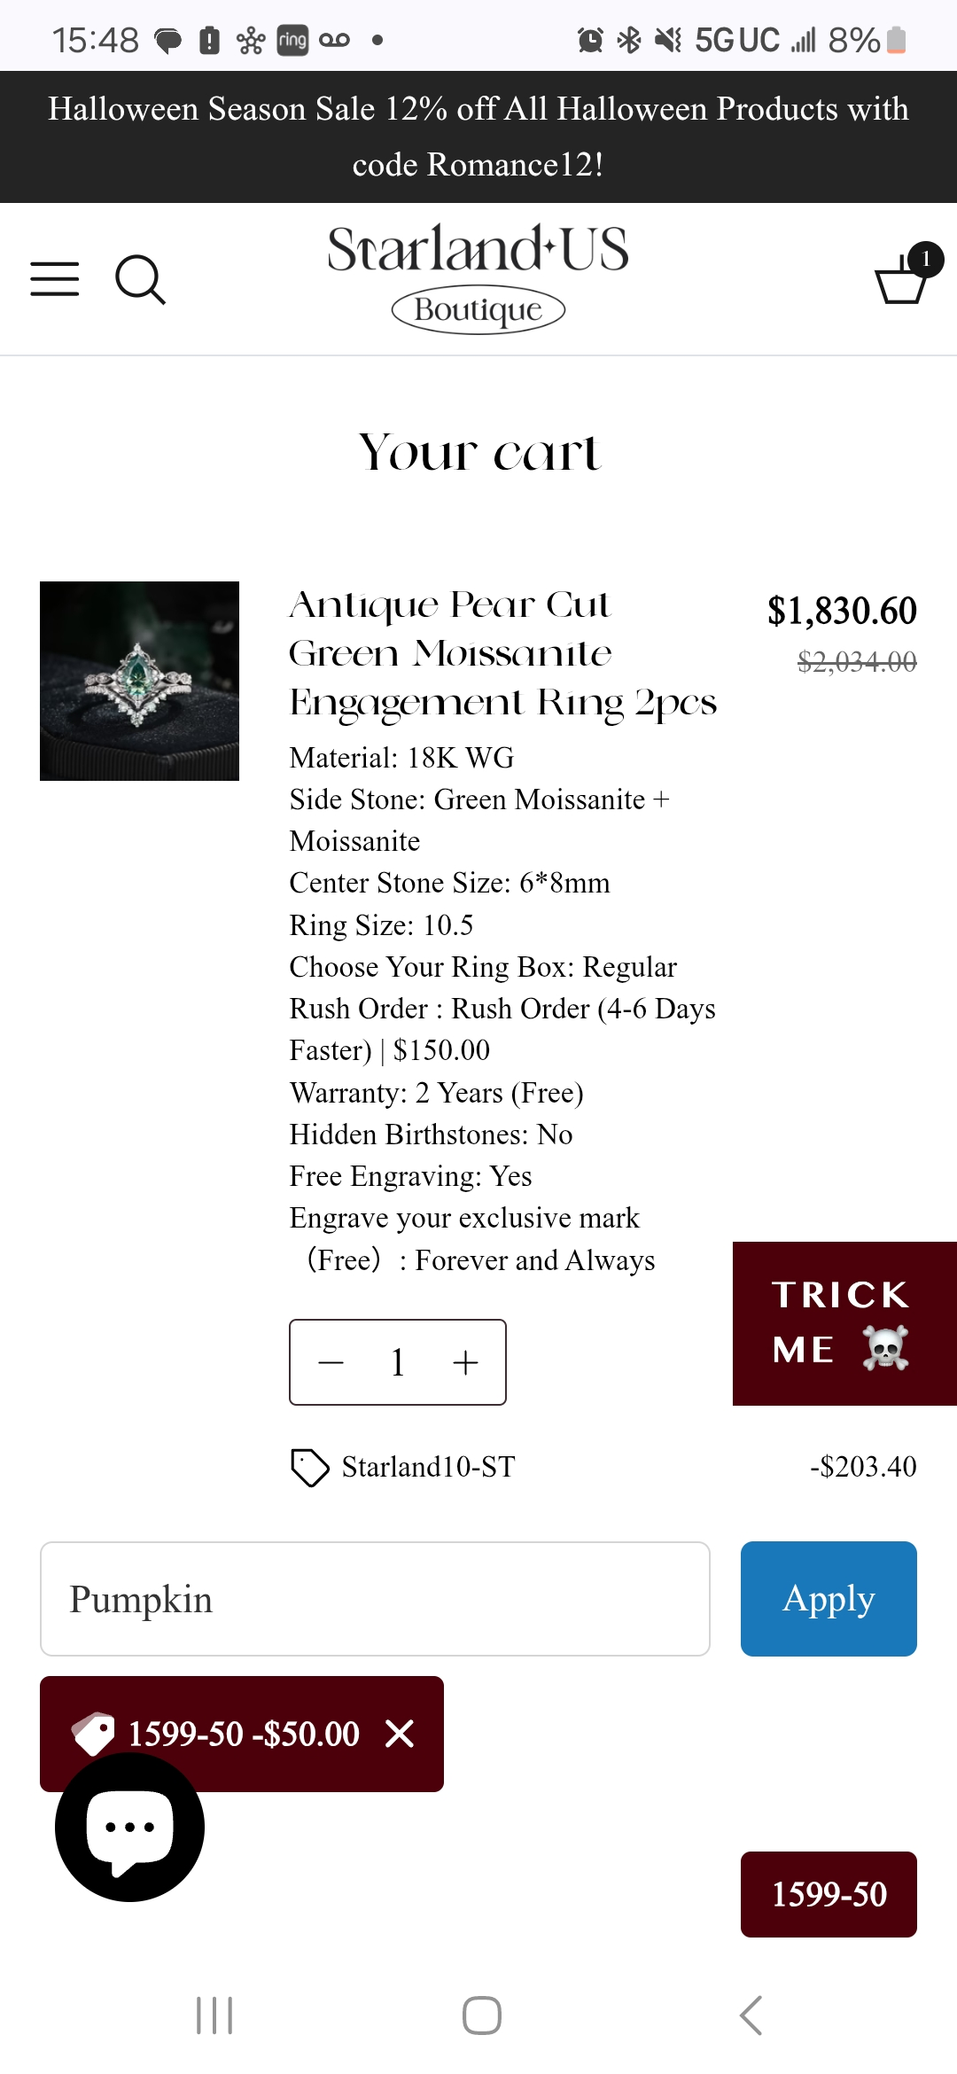Open Android recent apps button

tap(214, 2016)
